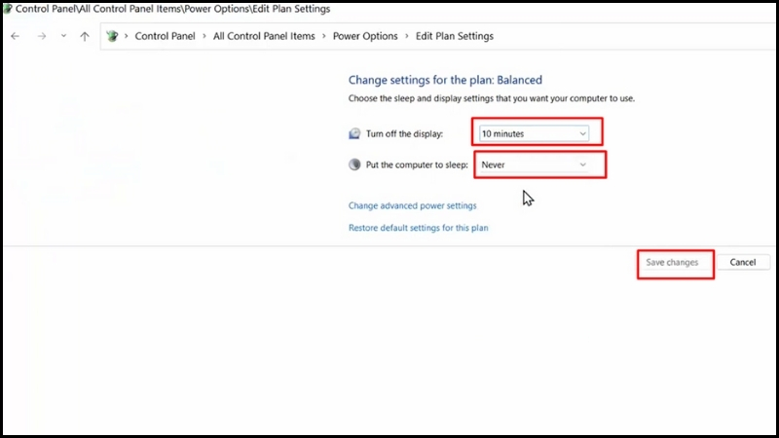Go back using the Back arrow
The image size is (779, 438).
pos(15,36)
